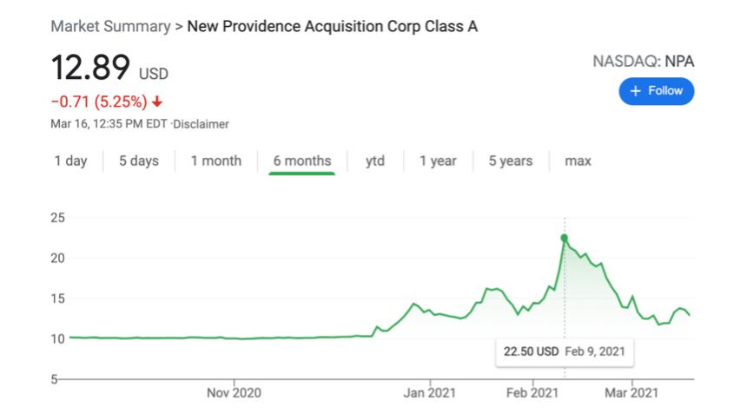Select the 1 day range tab
The image size is (740, 413).
pos(70,161)
